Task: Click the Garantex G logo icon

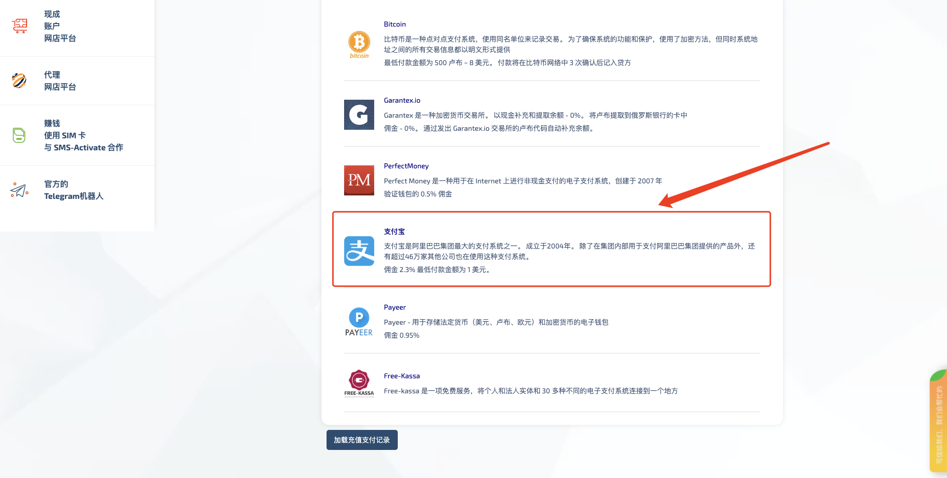Action: [359, 115]
